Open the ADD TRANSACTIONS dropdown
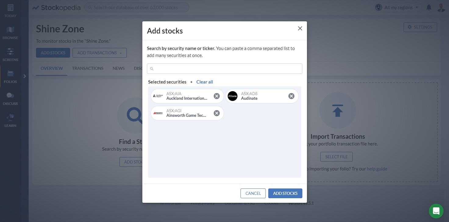This screenshot has width=449, height=222. coord(100,53)
